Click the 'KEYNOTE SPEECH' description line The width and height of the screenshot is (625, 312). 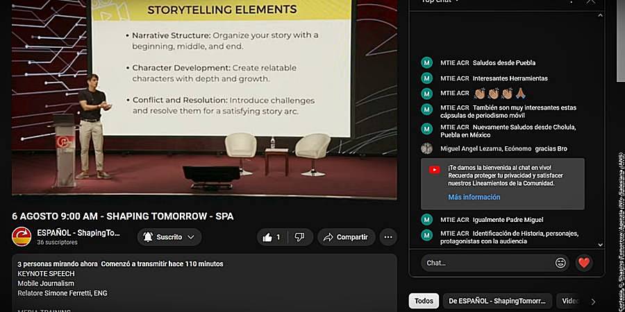(x=46, y=274)
